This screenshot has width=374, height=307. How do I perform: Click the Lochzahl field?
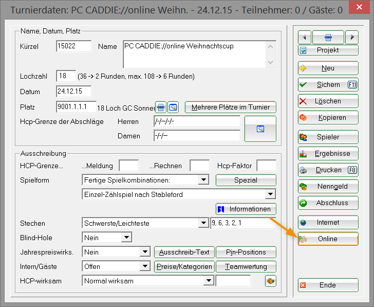point(66,76)
